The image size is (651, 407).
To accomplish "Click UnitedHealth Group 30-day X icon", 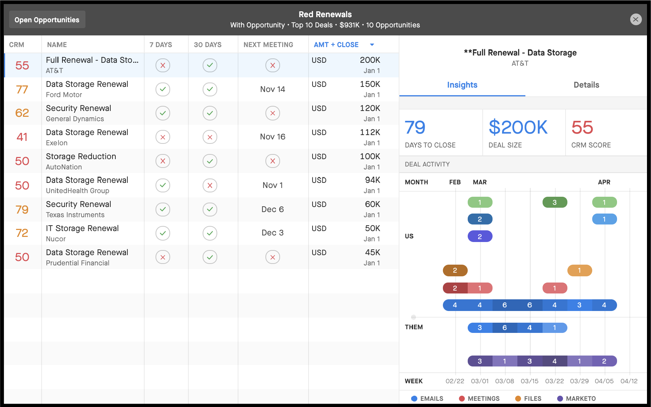I will click(210, 185).
